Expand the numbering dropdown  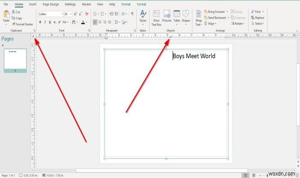click(x=105, y=14)
